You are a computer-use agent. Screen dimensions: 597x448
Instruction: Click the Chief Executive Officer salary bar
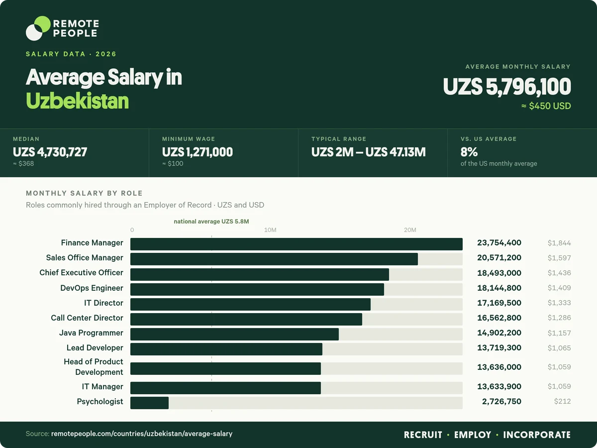click(x=260, y=274)
